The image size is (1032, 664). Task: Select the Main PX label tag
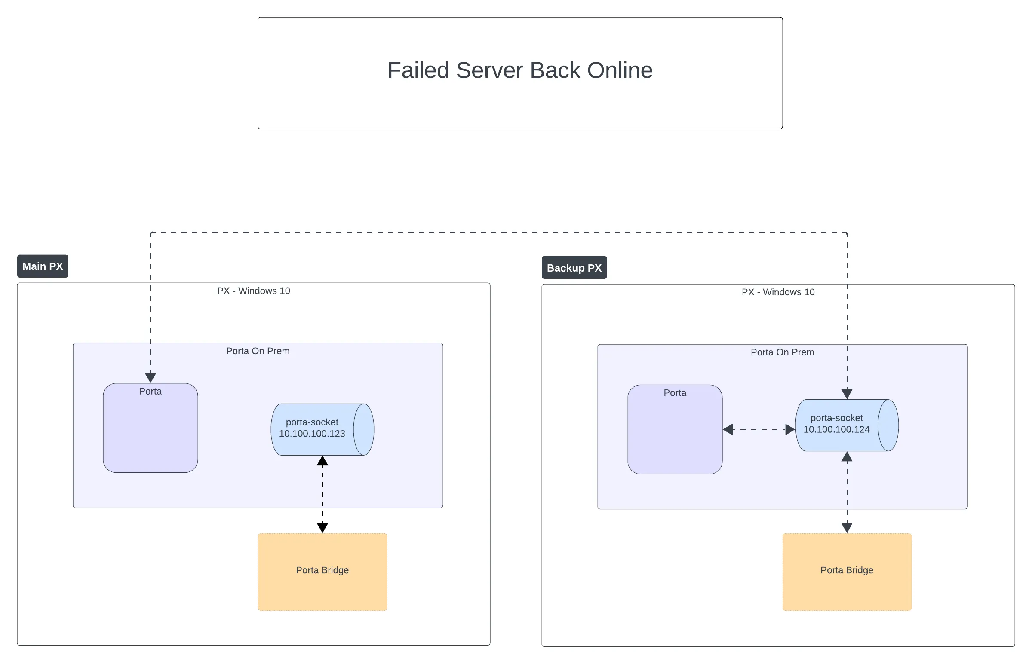(42, 266)
